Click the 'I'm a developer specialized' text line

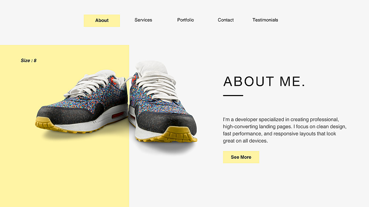point(281,119)
